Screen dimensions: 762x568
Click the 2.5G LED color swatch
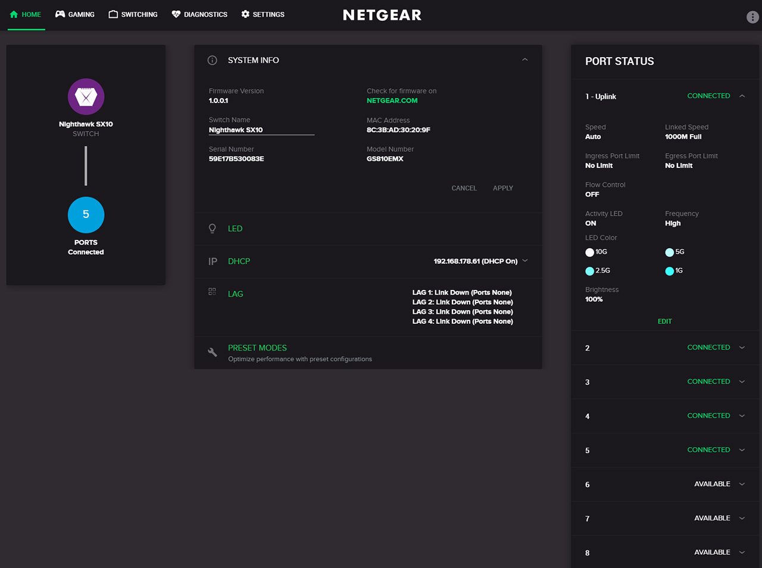point(589,271)
